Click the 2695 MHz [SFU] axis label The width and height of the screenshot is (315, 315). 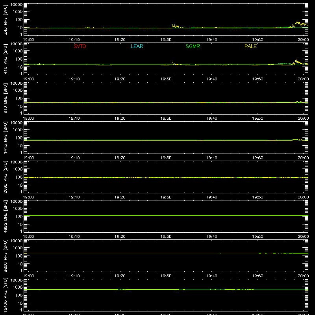point(5,177)
